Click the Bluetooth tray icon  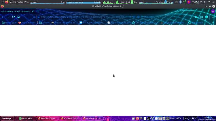181,2
